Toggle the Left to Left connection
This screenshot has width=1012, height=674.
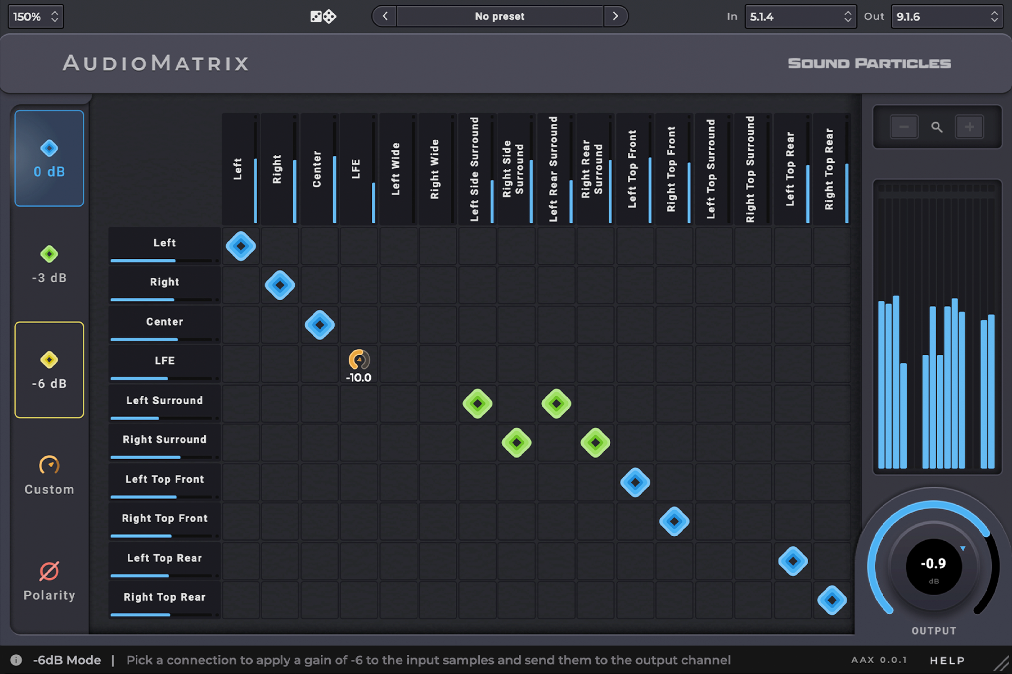tap(241, 246)
